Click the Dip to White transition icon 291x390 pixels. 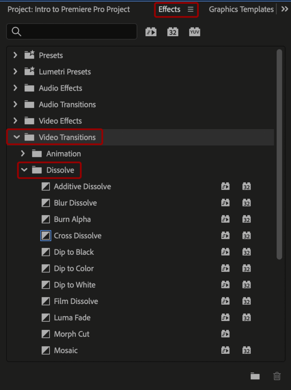tap(45, 285)
